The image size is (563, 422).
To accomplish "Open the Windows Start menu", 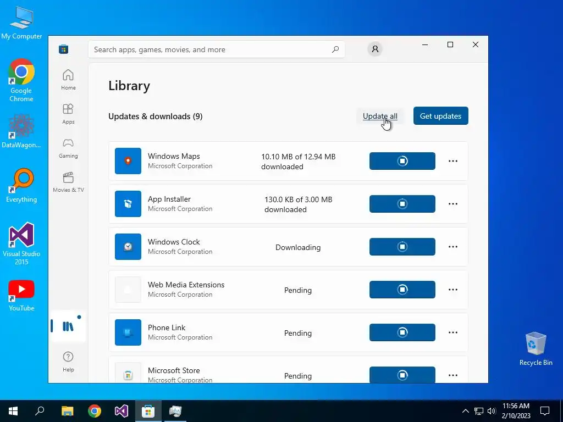I will coord(13,411).
